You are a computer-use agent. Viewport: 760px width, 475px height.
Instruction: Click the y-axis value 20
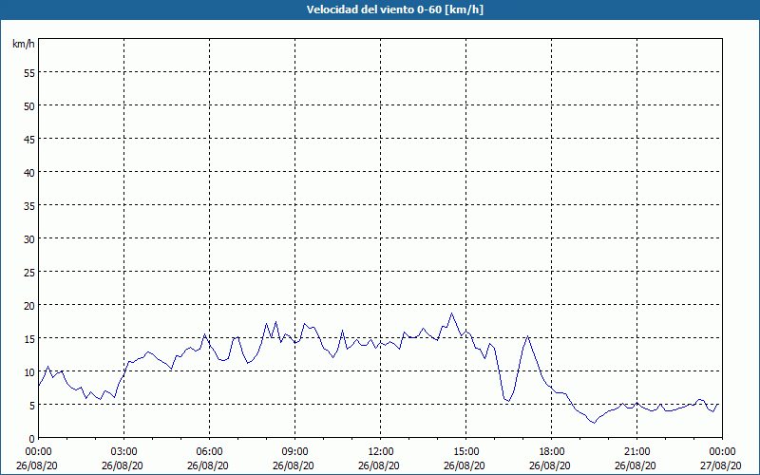pos(29,305)
